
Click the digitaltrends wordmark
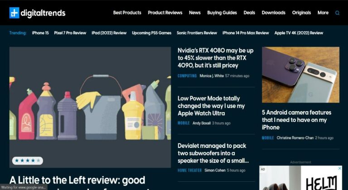click(43, 13)
